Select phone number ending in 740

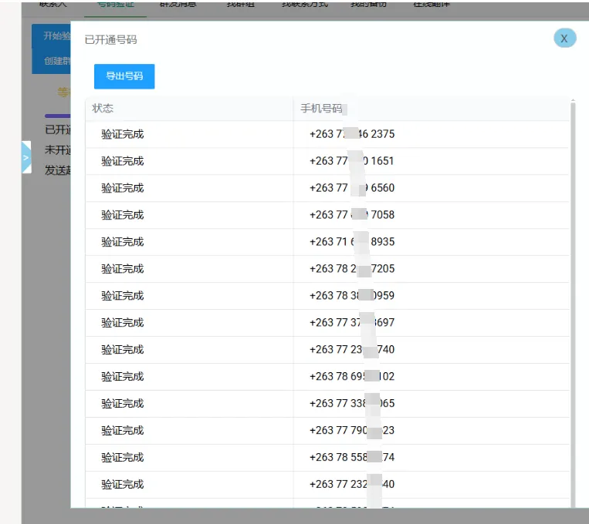[x=352, y=350]
